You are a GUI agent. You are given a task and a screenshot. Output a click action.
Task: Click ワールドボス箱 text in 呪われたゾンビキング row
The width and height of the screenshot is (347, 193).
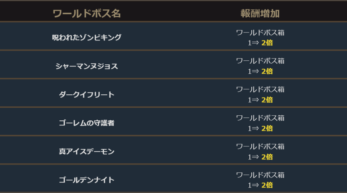pyautogui.click(x=260, y=33)
